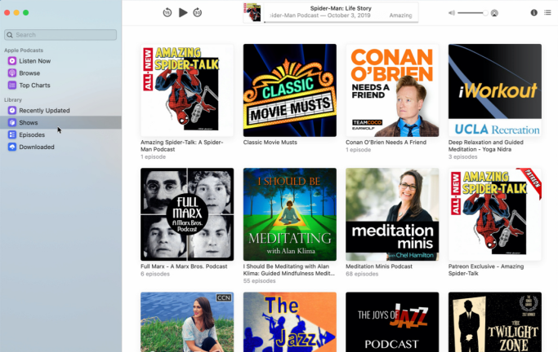Click the Listen Now sidebar icon
The width and height of the screenshot is (558, 352).
point(12,61)
